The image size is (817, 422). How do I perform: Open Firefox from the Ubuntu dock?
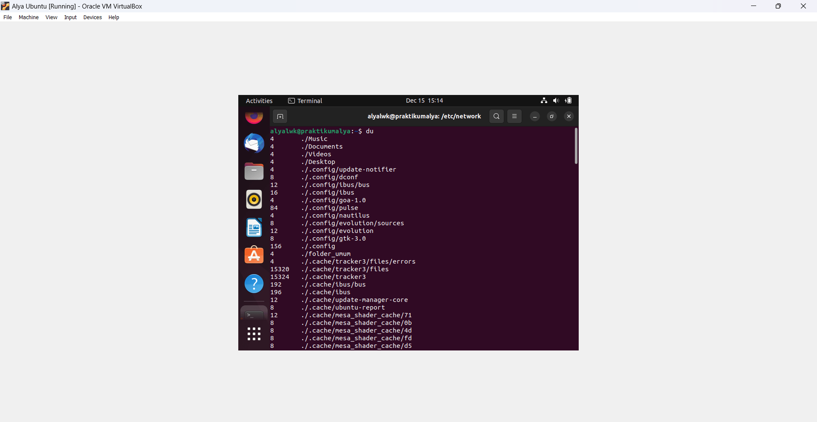254,118
